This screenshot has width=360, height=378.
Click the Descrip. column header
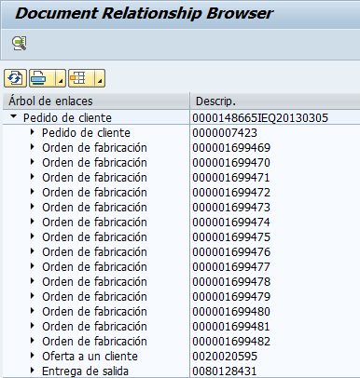coord(275,101)
